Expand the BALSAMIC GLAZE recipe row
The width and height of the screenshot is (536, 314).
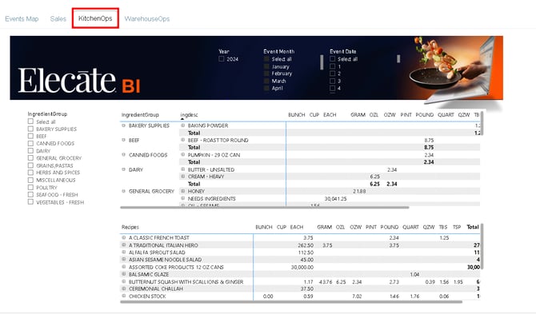pos(124,274)
